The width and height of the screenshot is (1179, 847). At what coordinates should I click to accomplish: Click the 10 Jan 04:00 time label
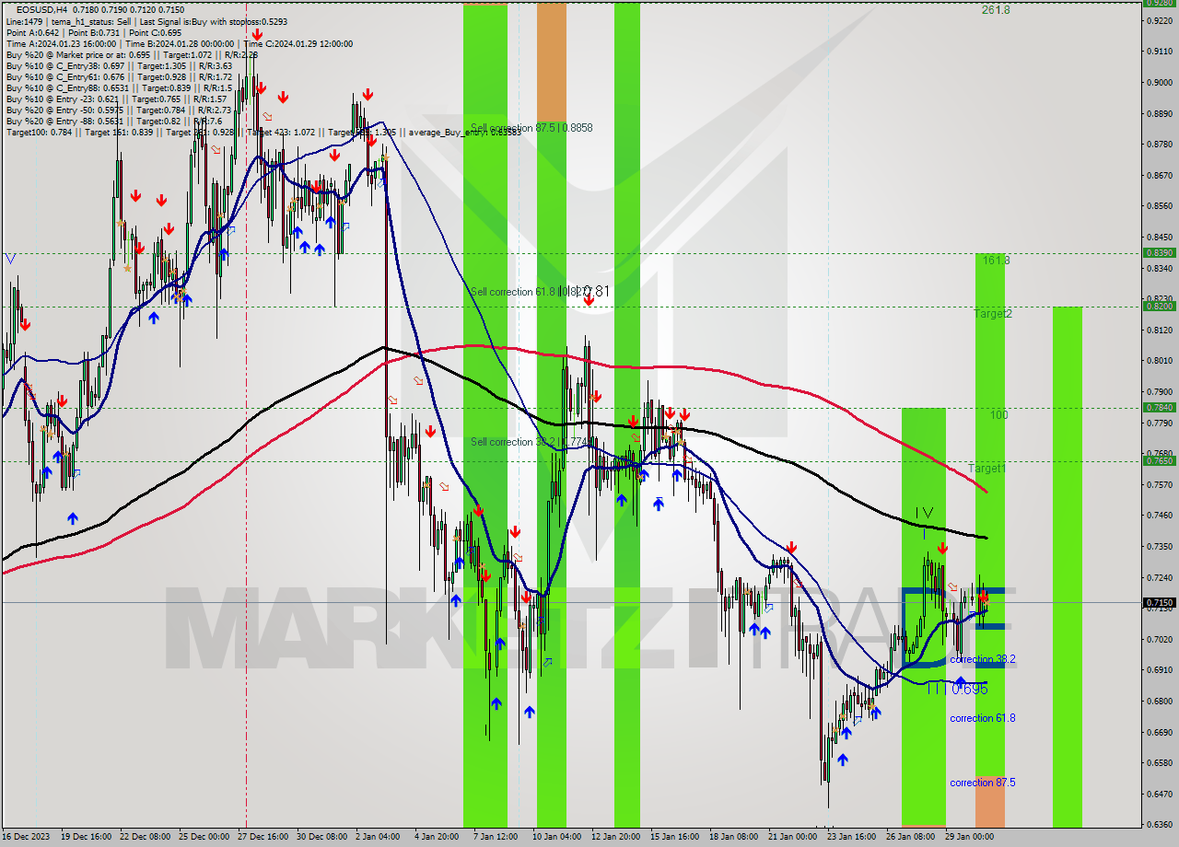tap(556, 837)
